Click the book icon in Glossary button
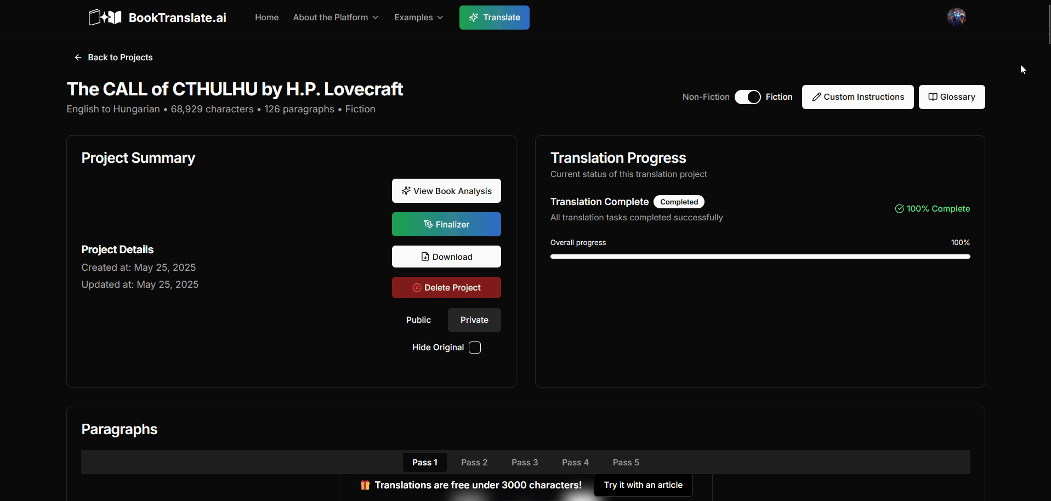 933,97
